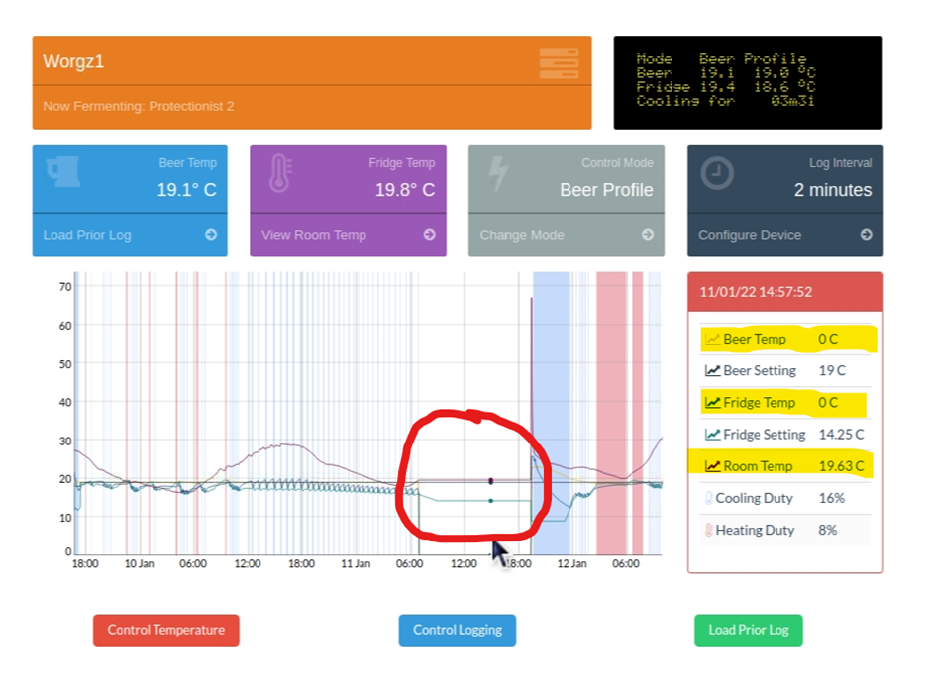Click the Now Fermenting: Protectionist 2 text

[x=139, y=106]
